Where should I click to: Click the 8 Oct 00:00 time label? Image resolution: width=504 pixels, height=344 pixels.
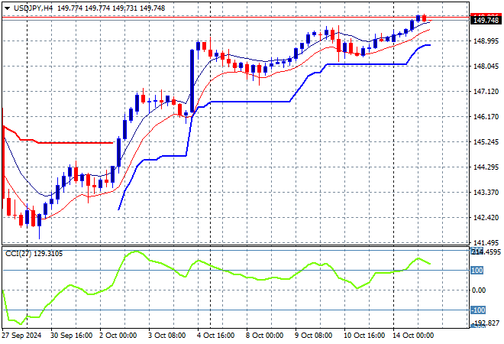tap(264, 336)
